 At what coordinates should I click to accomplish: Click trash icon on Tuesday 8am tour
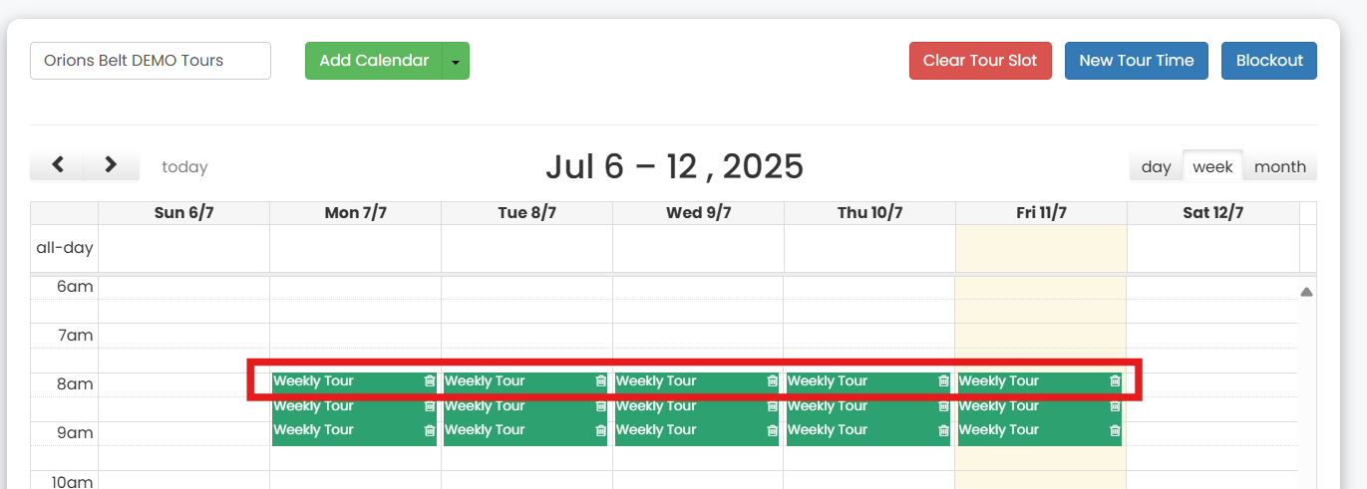click(600, 381)
